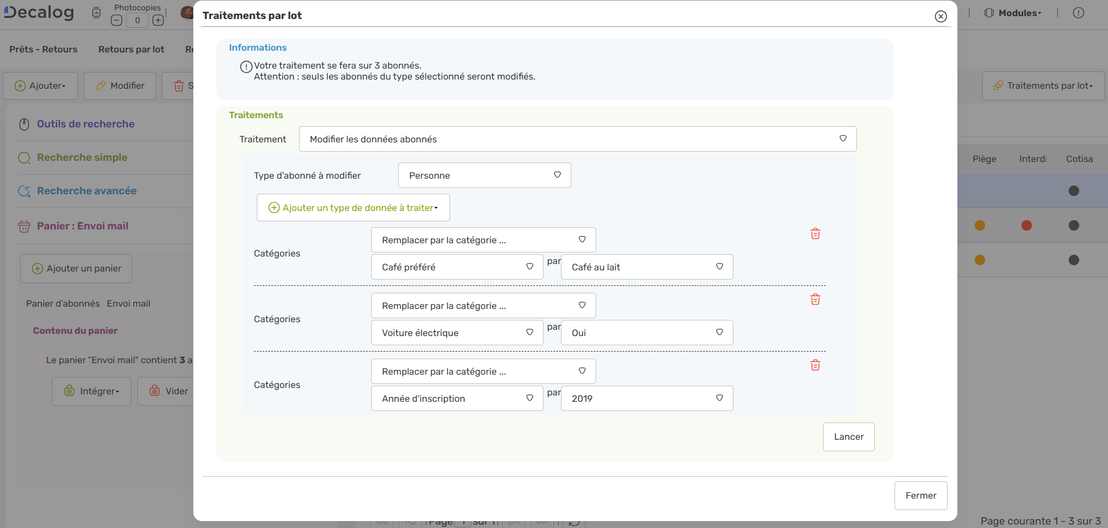The image size is (1108, 528).
Task: Click the Lancer button
Action: [848, 437]
